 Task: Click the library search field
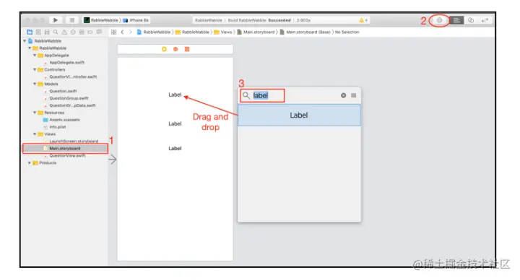click(262, 95)
